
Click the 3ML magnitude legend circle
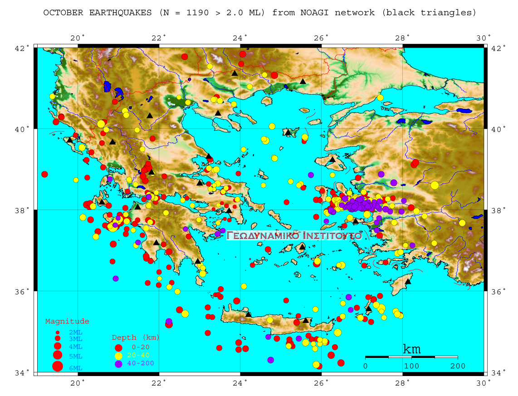pyautogui.click(x=58, y=338)
